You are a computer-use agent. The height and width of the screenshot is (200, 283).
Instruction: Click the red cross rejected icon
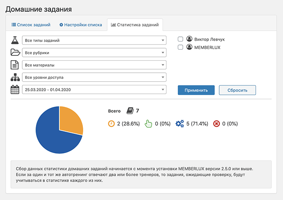click(x=216, y=124)
